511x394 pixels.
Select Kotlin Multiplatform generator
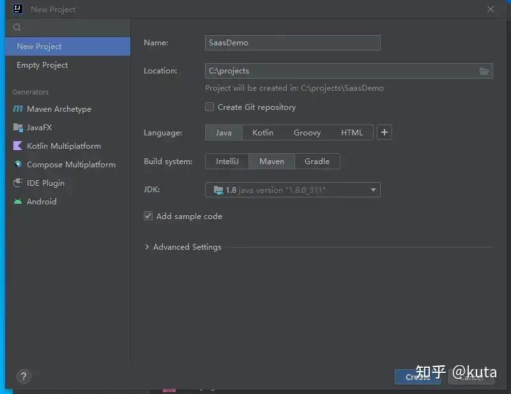(68, 146)
